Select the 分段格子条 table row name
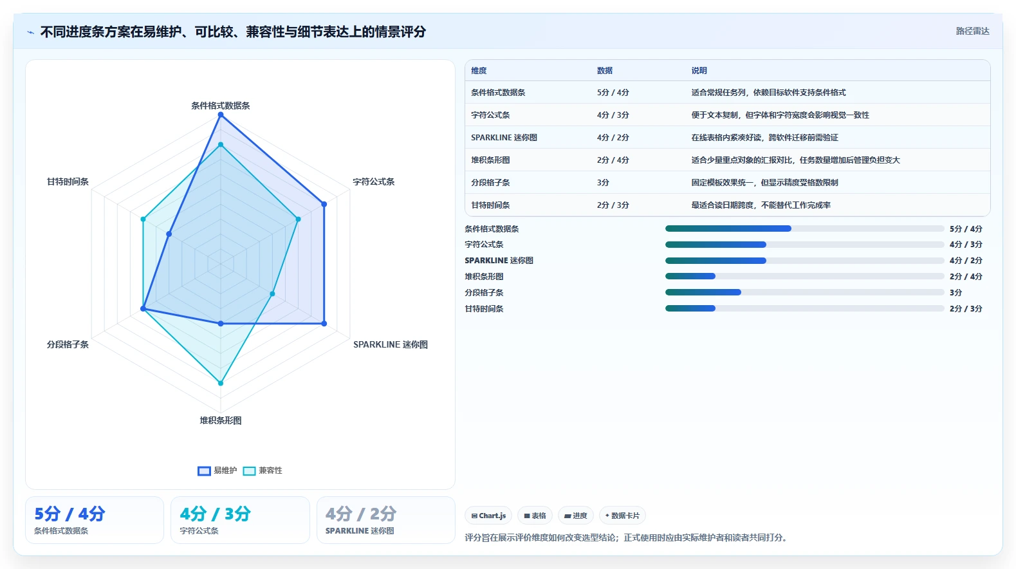 tap(490, 183)
